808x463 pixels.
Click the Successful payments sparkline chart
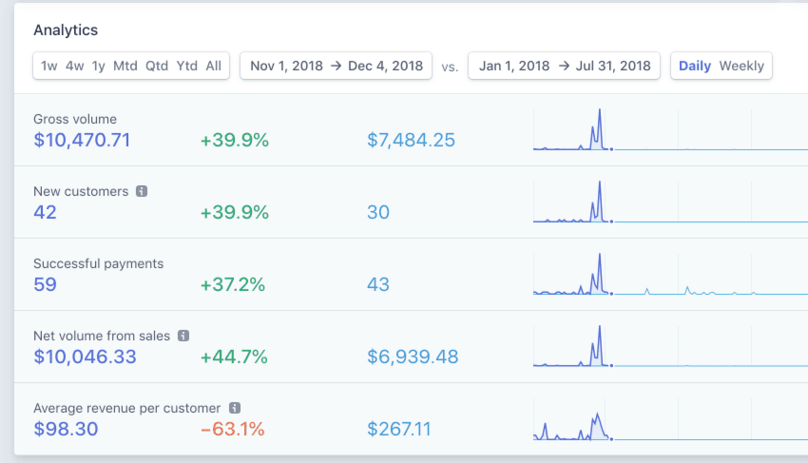click(670, 274)
